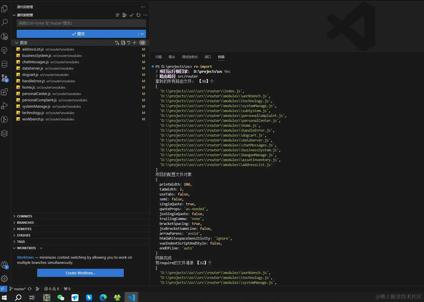Select chatMessages.js in changes list
Image resolution: width=424 pixels, height=302 pixels.
80,62
